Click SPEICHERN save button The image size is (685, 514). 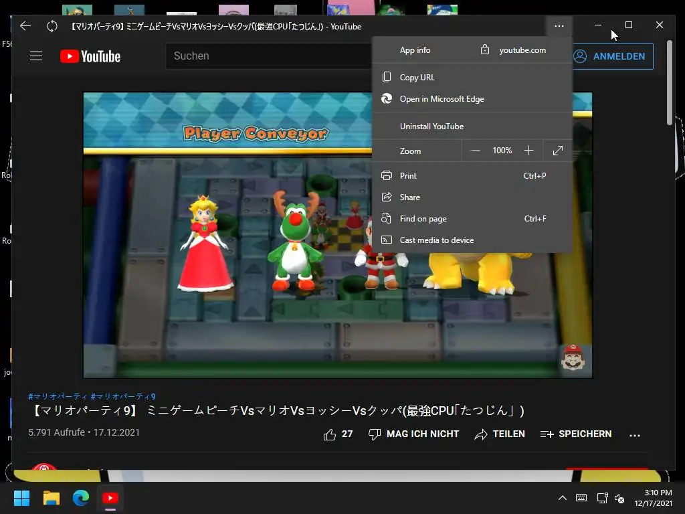(576, 434)
